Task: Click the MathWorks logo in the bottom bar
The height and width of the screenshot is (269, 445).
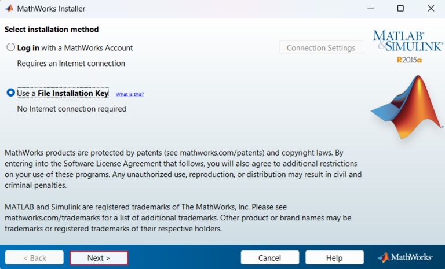Action: pyautogui.click(x=406, y=257)
